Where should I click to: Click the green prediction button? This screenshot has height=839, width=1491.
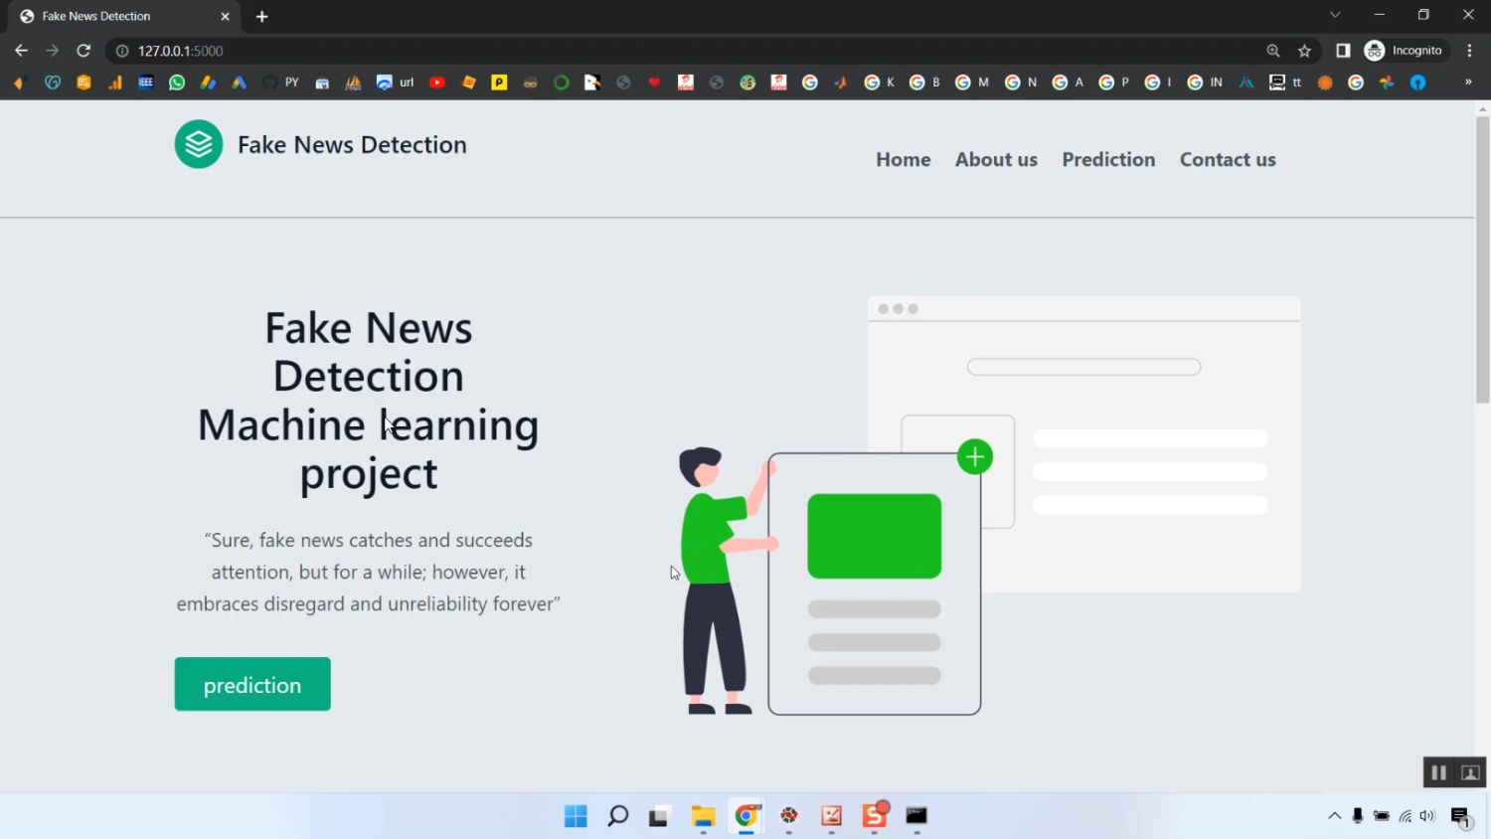point(251,684)
